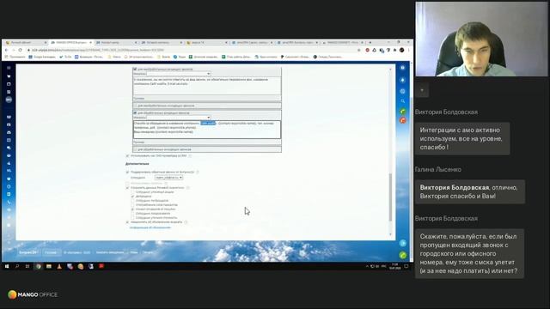Go back in the browser
The width and height of the screenshot is (550, 309).
pyautogui.click(x=7, y=50)
